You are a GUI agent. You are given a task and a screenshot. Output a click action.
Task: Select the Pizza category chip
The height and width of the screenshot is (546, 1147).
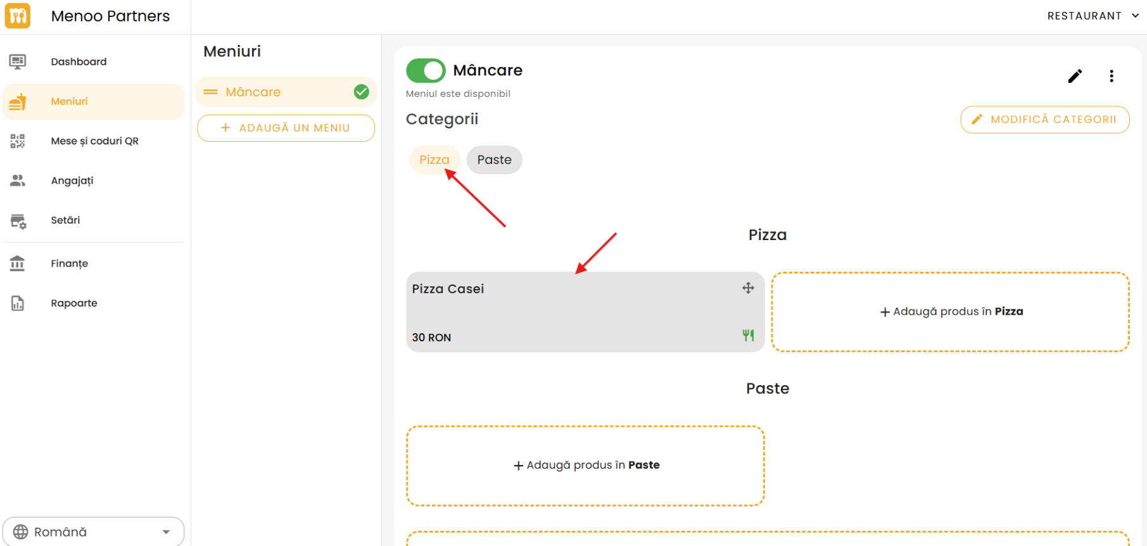pos(434,160)
